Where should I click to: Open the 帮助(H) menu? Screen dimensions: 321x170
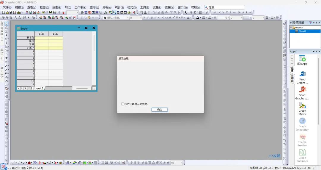[196, 7]
